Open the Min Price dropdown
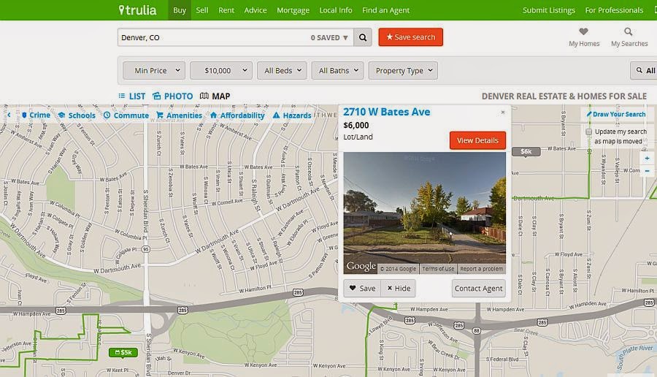Image resolution: width=657 pixels, height=377 pixels. click(x=154, y=70)
